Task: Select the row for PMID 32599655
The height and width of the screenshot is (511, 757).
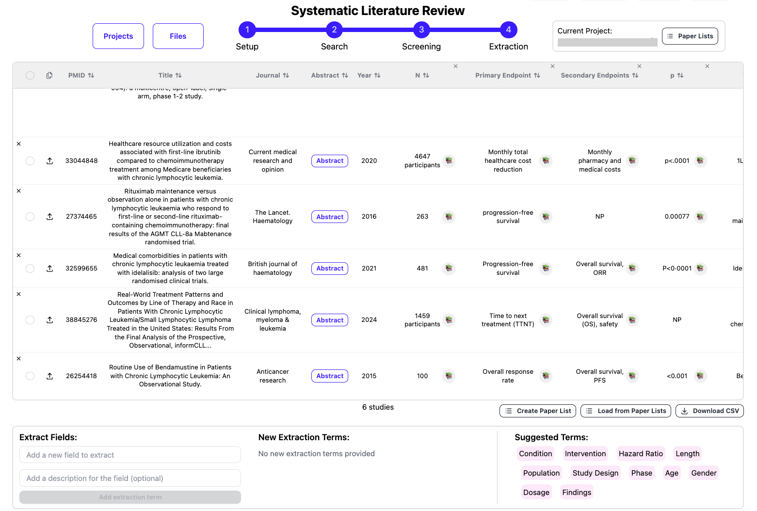Action: point(30,269)
